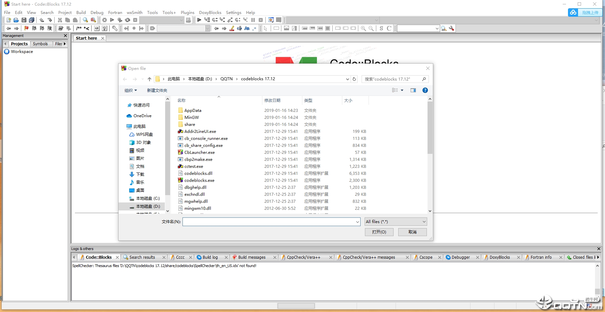This screenshot has width=605, height=312.
Task: Click the S source toggle icon
Action: click(381, 28)
